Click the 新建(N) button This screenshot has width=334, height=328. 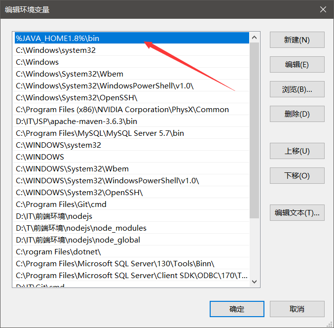(x=297, y=40)
